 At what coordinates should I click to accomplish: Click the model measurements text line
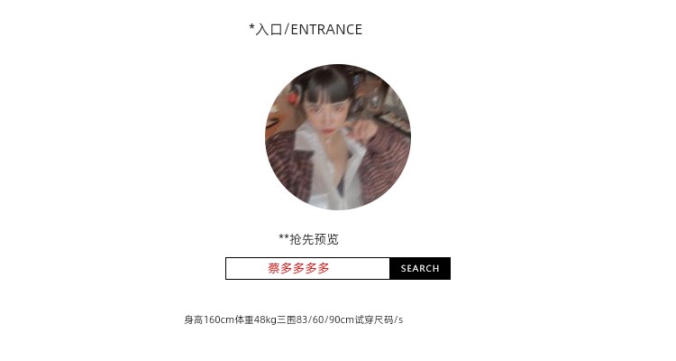click(x=293, y=320)
